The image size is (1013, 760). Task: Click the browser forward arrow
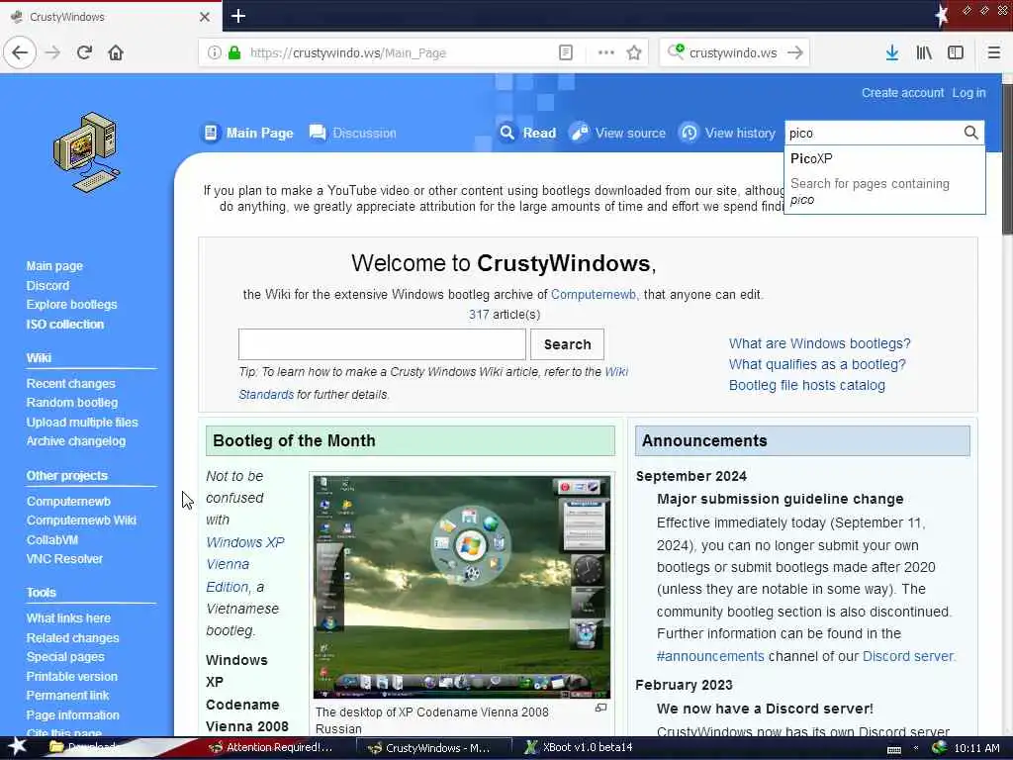point(53,52)
